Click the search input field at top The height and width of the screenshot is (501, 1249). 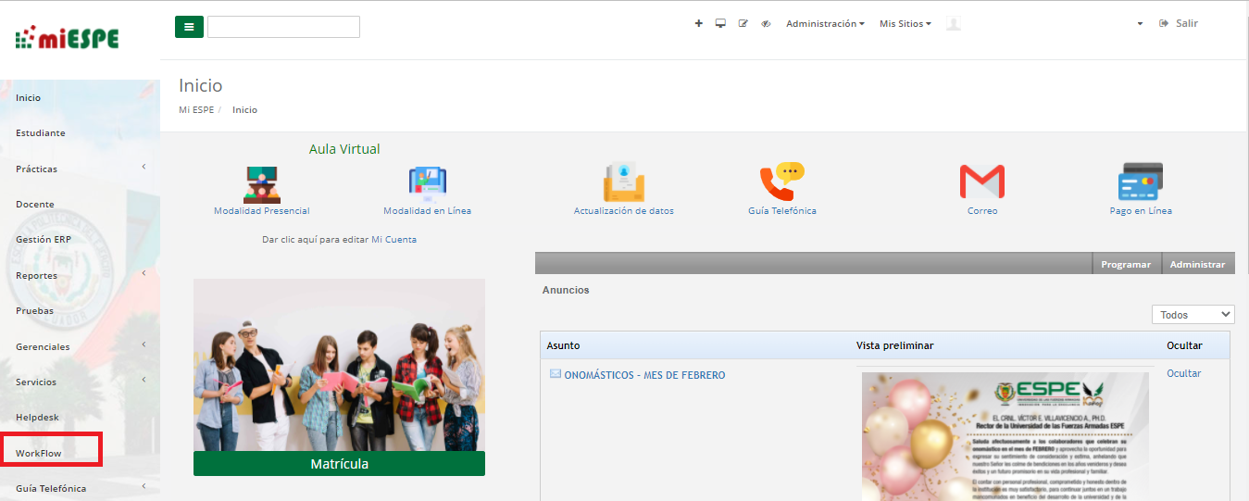tap(283, 27)
